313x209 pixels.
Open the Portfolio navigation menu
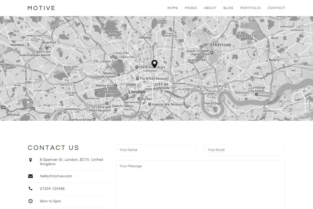[250, 8]
